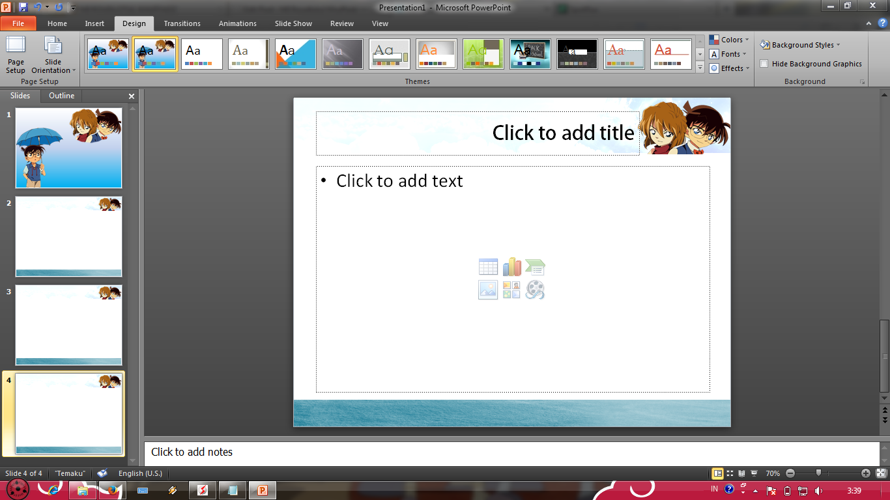Open the View ribbon tab
This screenshot has height=500, width=890.
click(380, 23)
